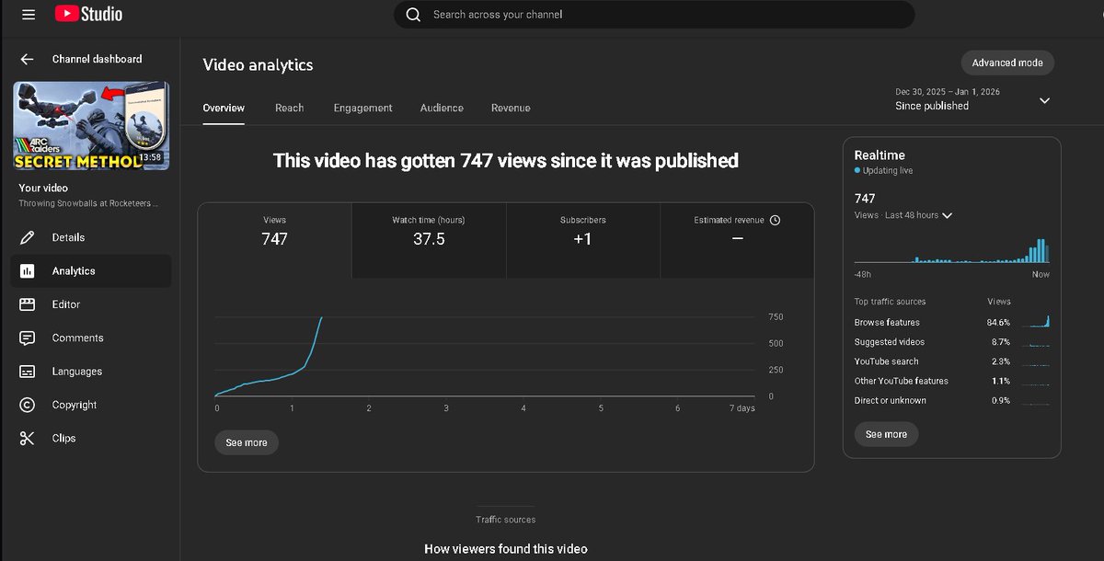1104x561 pixels.
Task: Select the Subscribers metric card
Action: click(582, 240)
